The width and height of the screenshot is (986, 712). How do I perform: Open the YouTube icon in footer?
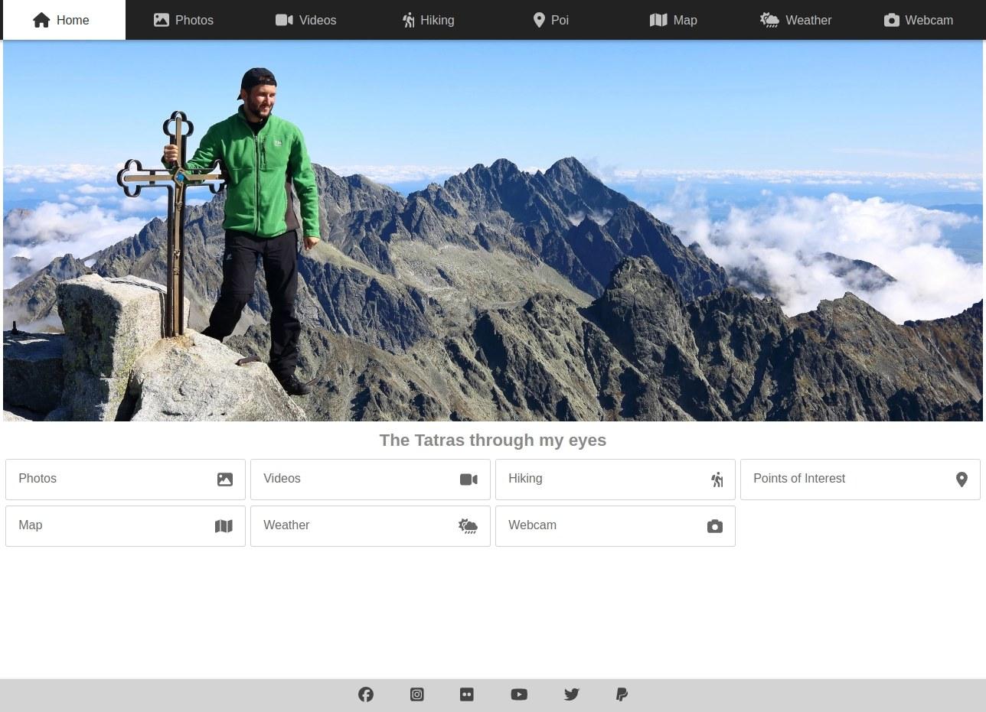click(519, 694)
